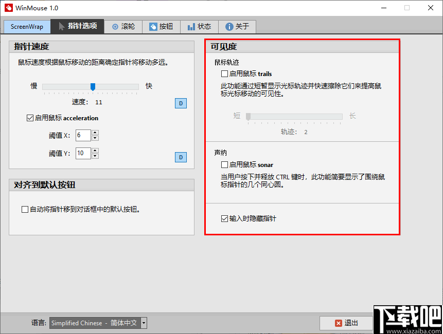
Task: Switch to the ScreenWrap tab
Action: tap(26, 26)
